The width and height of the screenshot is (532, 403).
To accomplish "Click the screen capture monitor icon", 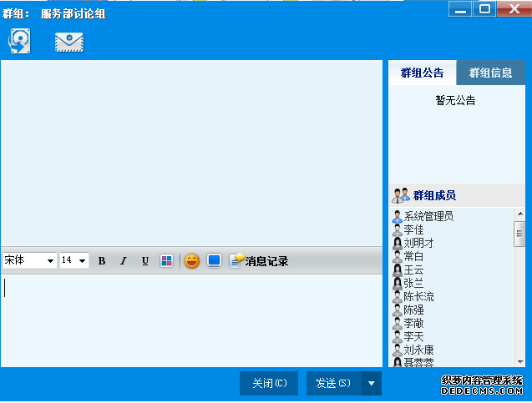I will (x=214, y=260).
